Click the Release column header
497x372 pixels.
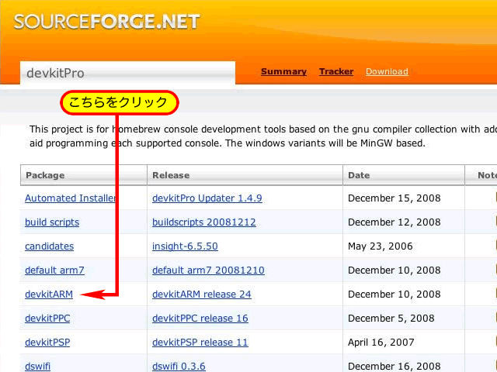tap(245, 175)
